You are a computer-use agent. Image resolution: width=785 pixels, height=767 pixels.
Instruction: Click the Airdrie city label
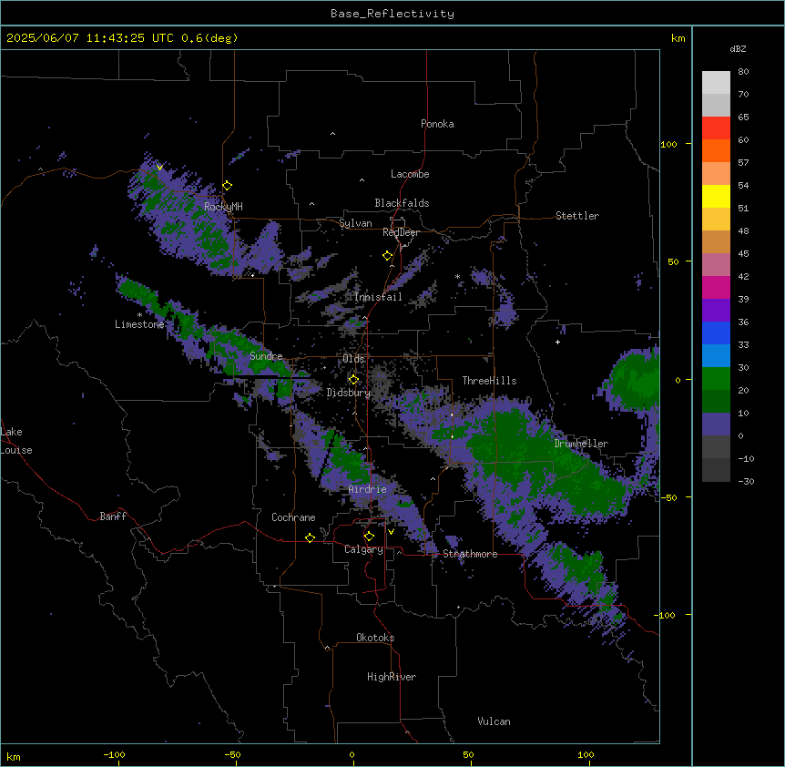[x=367, y=489]
